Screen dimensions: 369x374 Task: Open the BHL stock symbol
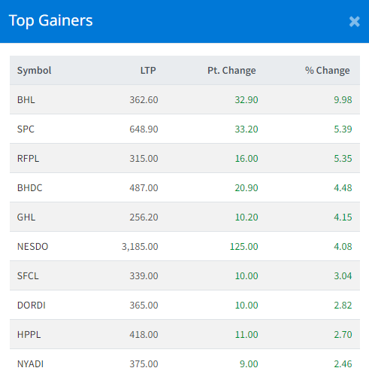(26, 100)
